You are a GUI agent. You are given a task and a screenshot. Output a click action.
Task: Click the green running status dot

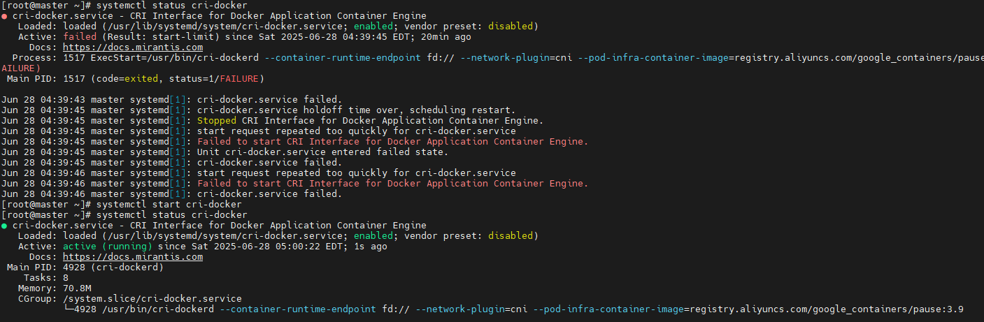4,226
